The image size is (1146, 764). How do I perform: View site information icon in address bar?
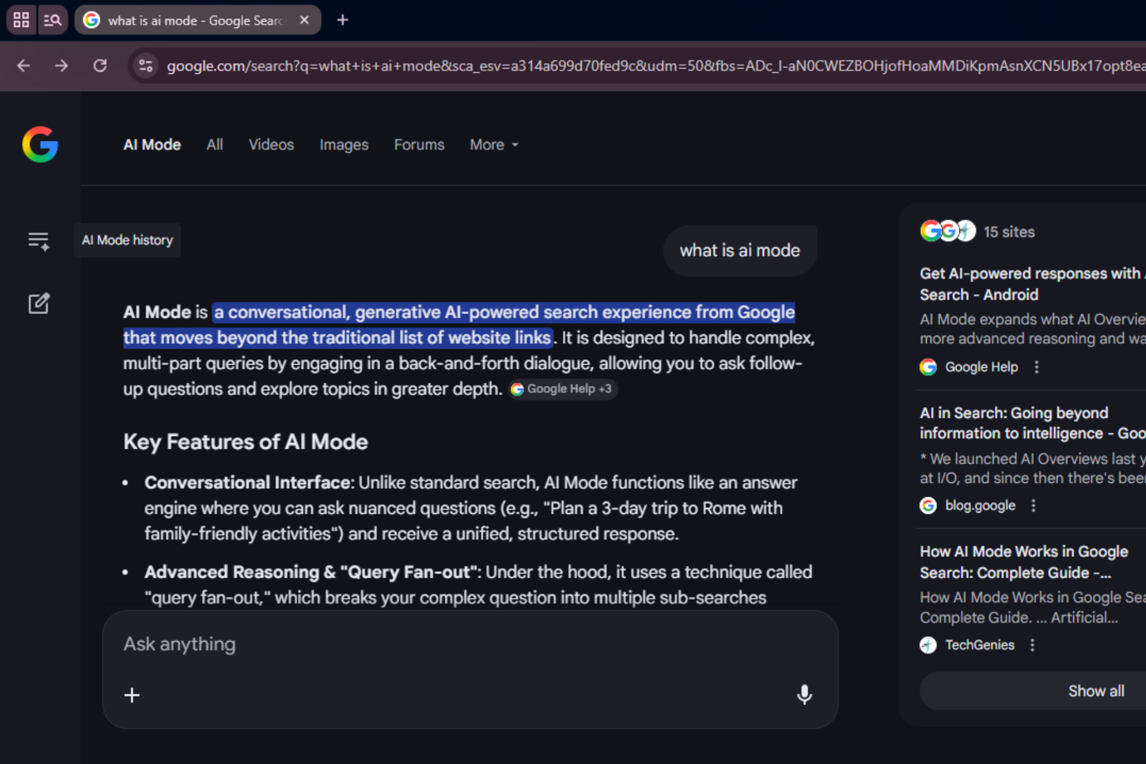(x=145, y=66)
